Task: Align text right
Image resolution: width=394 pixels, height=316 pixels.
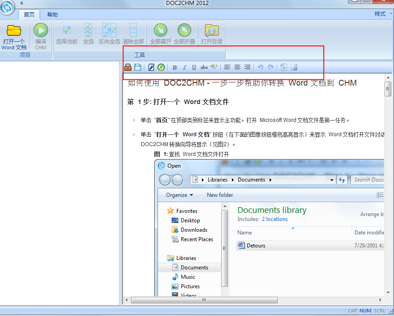Action: point(247,67)
